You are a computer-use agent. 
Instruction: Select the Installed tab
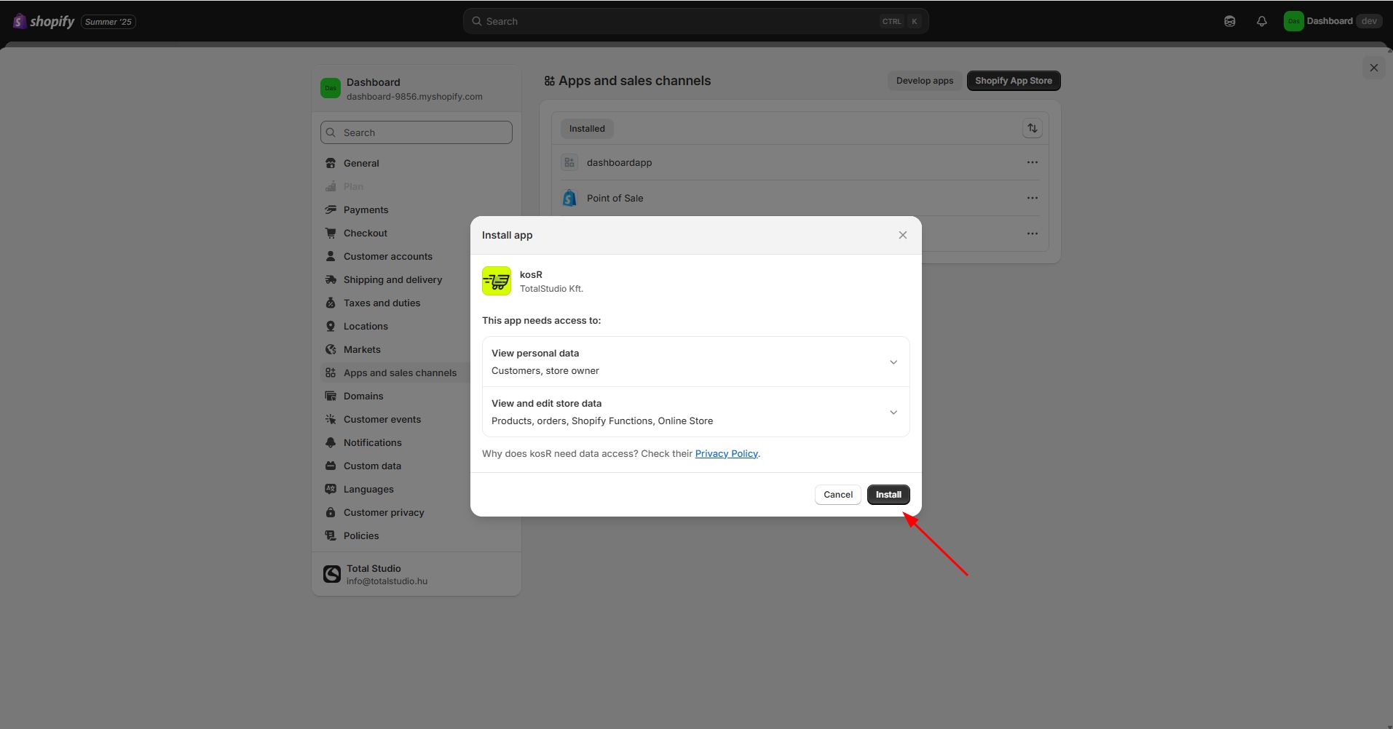(587, 129)
